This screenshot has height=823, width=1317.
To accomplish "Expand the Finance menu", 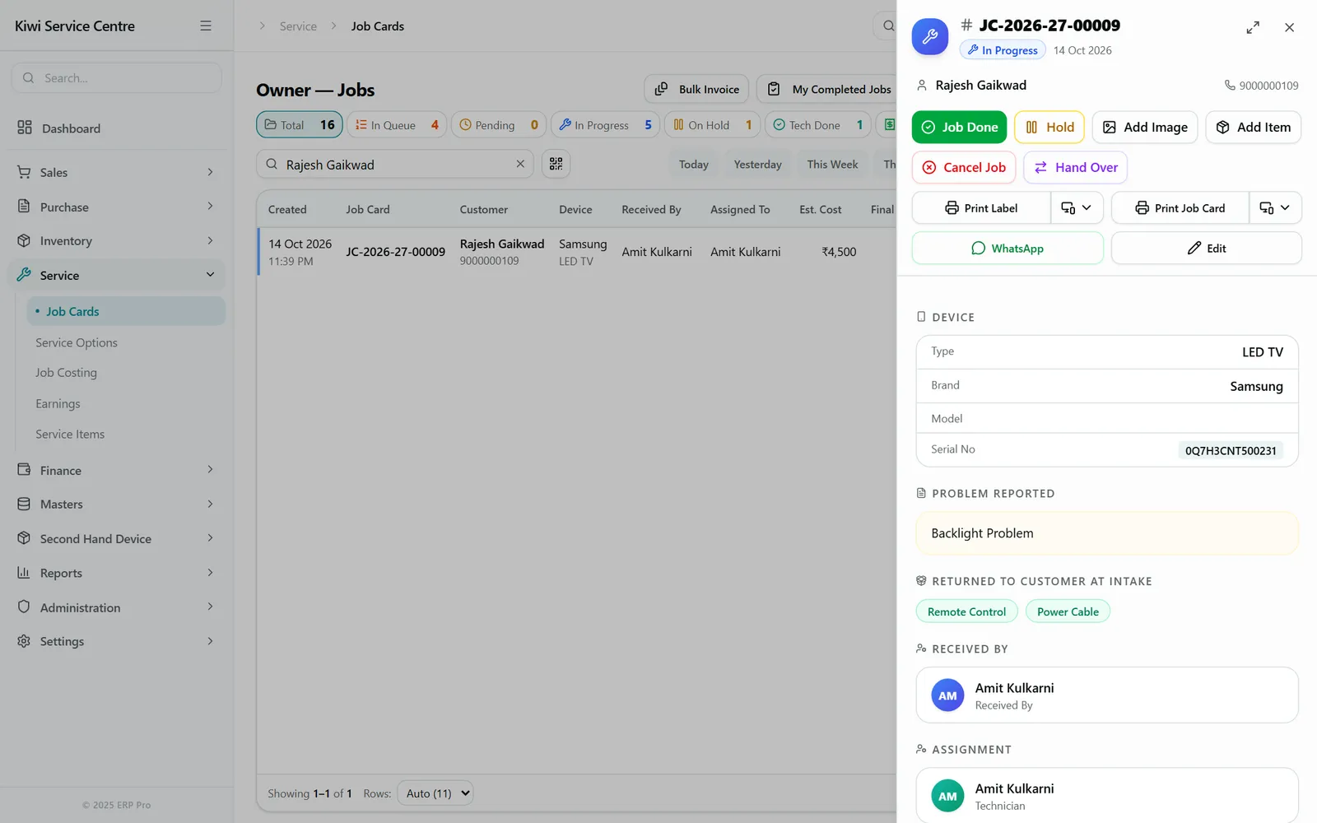I will point(116,470).
